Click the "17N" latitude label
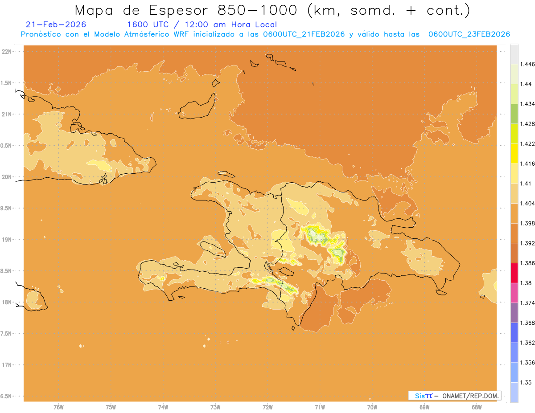The height and width of the screenshot is (413, 535). point(7,365)
